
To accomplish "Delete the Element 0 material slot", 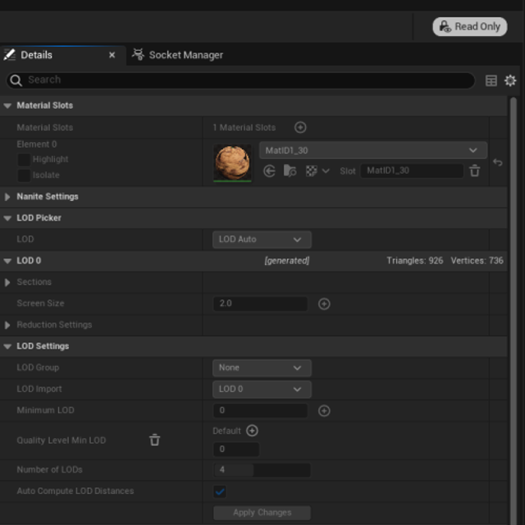I will [474, 171].
